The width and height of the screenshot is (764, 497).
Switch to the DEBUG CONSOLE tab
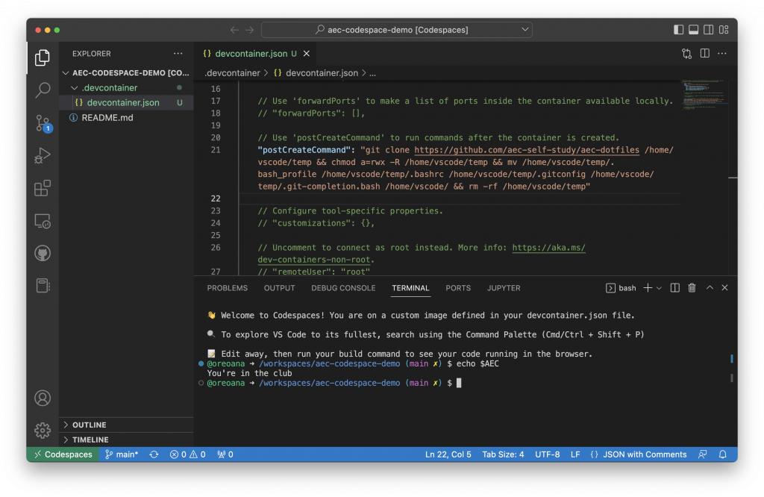click(343, 288)
